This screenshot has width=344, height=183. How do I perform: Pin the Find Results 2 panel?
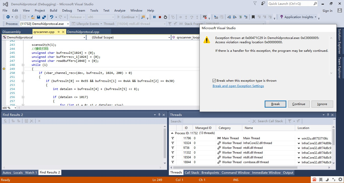[159, 115]
